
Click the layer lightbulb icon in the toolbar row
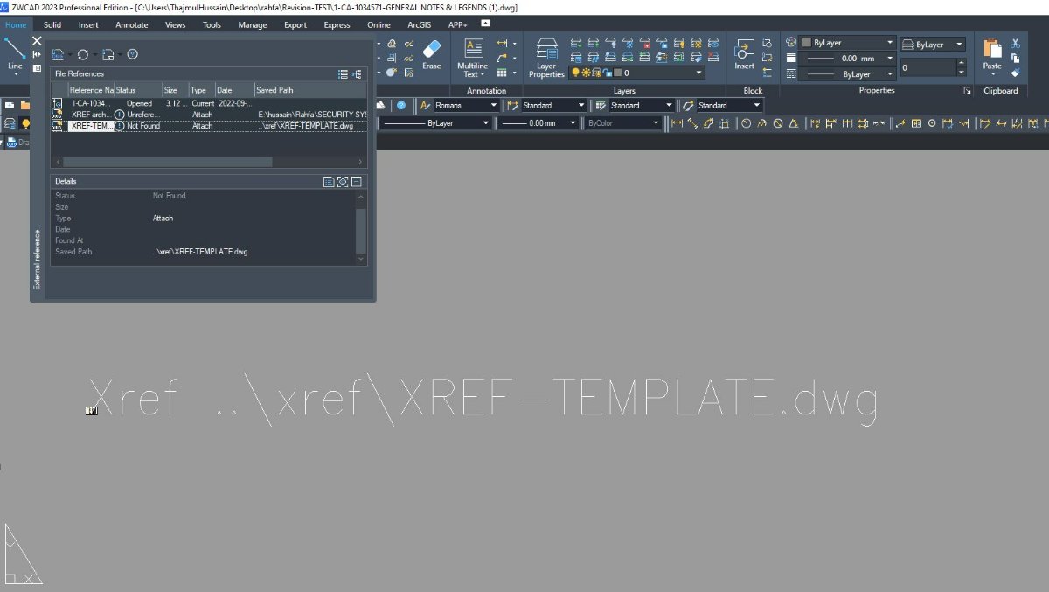[25, 123]
